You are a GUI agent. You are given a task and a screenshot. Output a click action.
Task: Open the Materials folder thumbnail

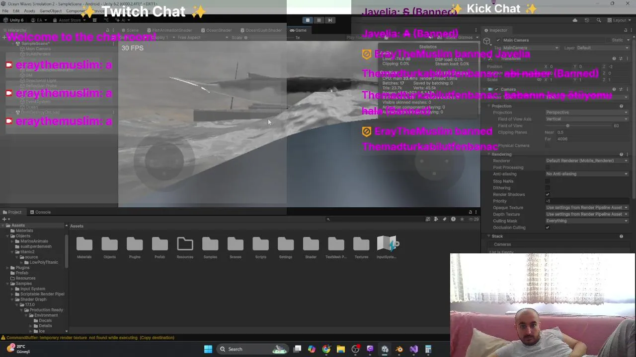tap(84, 244)
